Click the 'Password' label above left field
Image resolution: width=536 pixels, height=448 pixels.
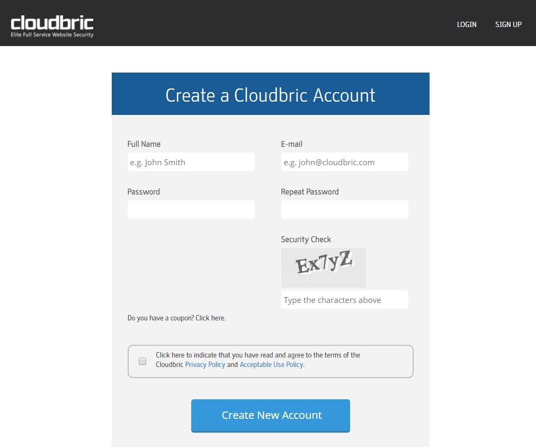click(x=144, y=192)
